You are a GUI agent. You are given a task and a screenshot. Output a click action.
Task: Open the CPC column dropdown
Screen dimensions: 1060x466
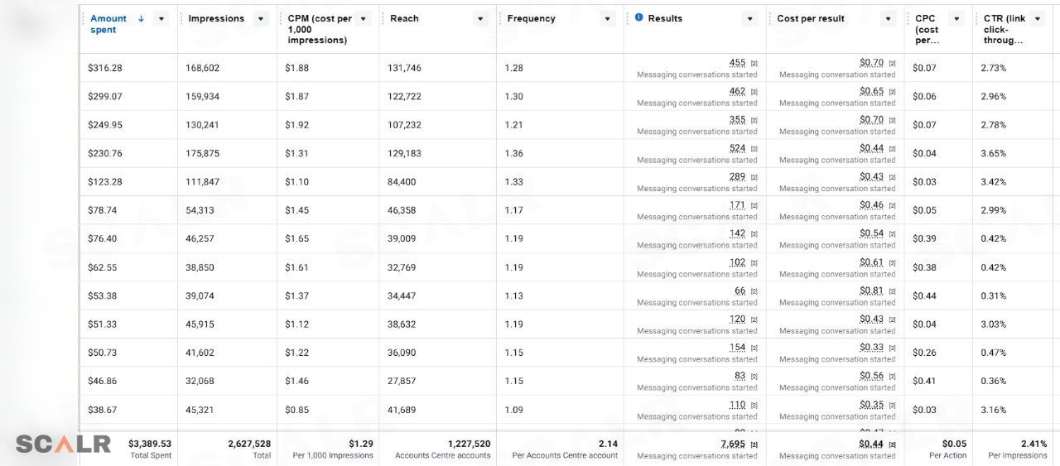coord(956,18)
